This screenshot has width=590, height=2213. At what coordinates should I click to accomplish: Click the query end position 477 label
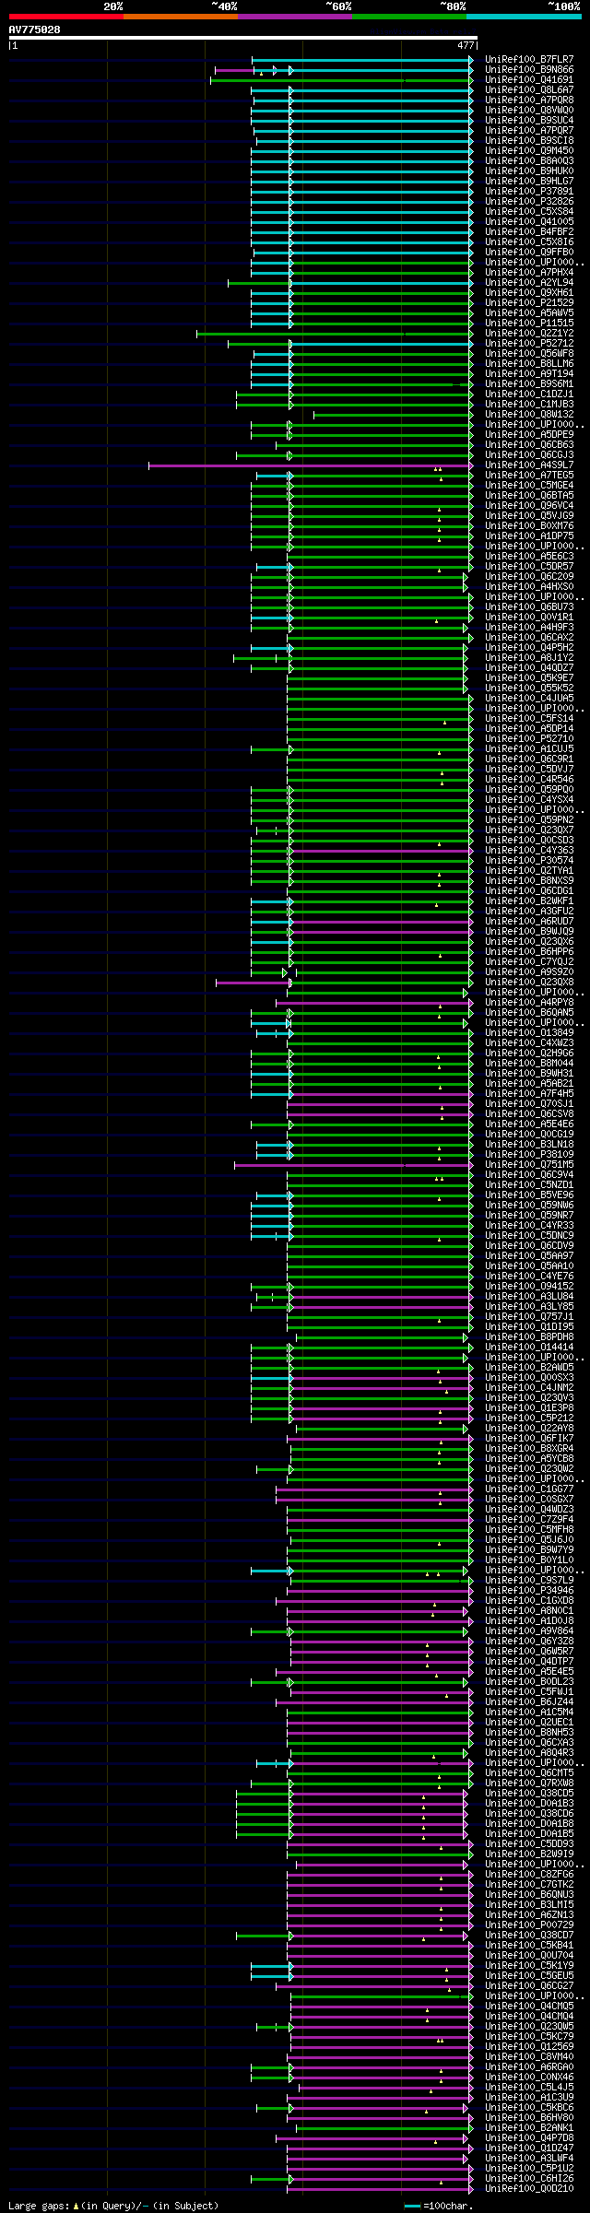[466, 45]
